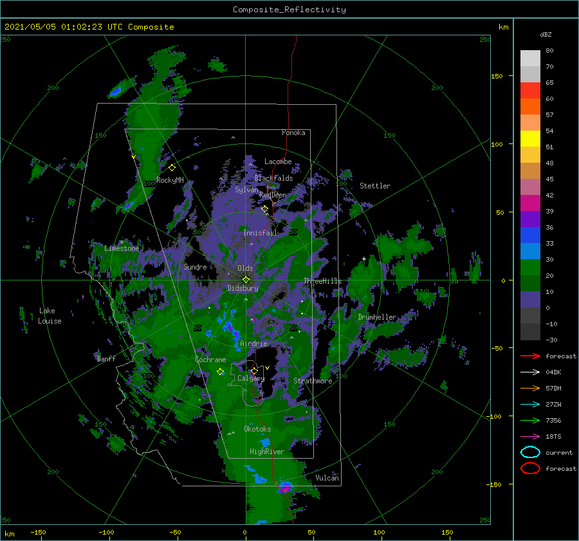This screenshot has height=541, width=579.
Task: Select the Didsbury label
Action: coord(243,288)
